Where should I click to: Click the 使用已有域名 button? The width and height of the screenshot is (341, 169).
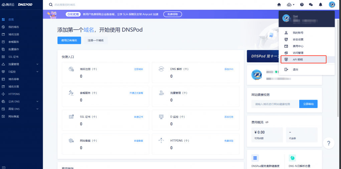point(69,40)
